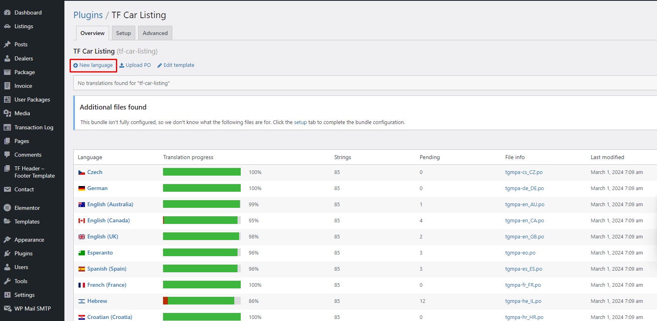The image size is (657, 321).
Task: Click the Invoice document icon
Action: pyautogui.click(x=7, y=86)
